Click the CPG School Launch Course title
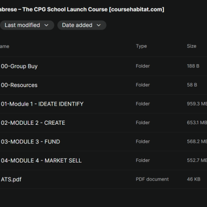Image resolution: width=207 pixels, height=207 pixels. 82,9
